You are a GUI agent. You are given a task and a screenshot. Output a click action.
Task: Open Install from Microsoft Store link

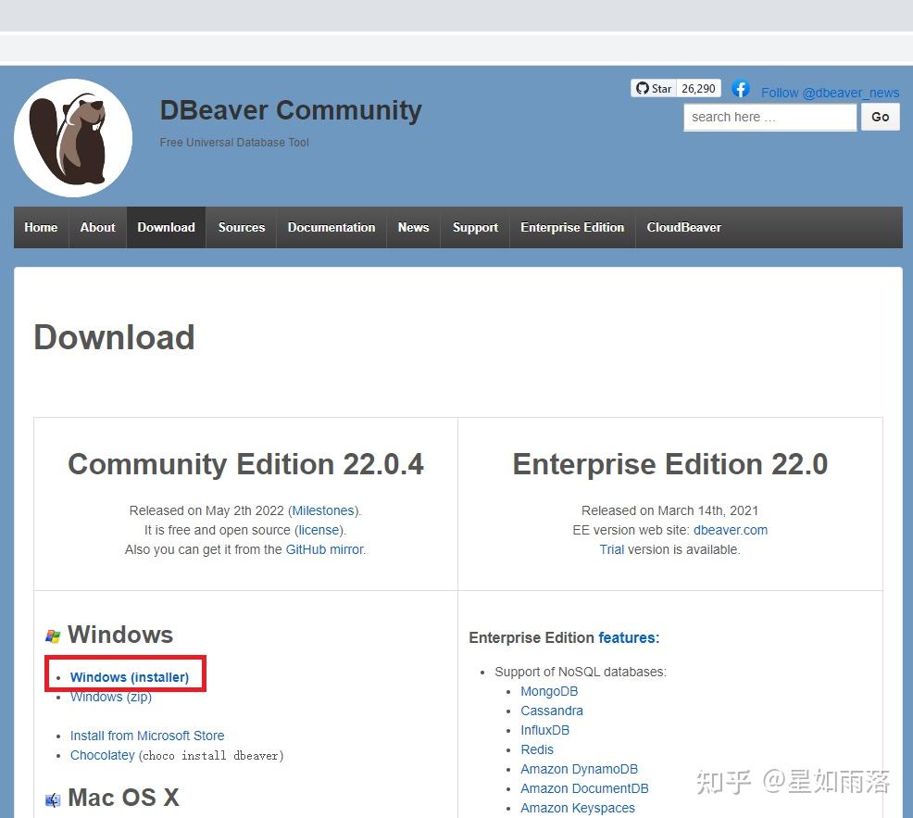146,736
